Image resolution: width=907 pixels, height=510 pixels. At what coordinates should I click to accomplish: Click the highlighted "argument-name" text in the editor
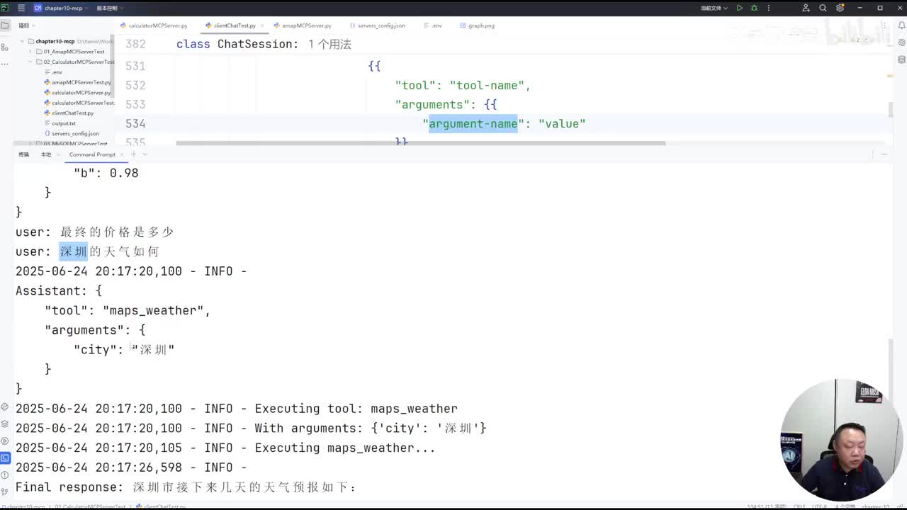[x=473, y=124]
